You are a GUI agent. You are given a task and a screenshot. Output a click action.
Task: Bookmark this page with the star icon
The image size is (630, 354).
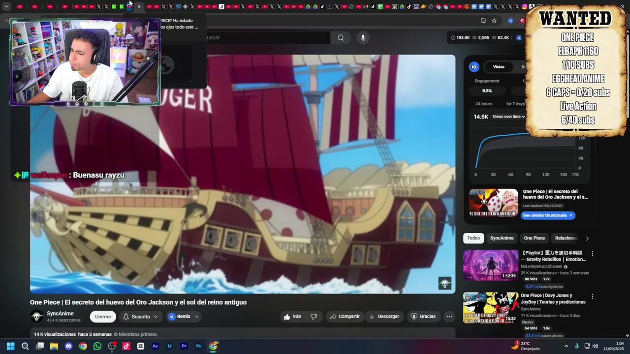pos(494,21)
